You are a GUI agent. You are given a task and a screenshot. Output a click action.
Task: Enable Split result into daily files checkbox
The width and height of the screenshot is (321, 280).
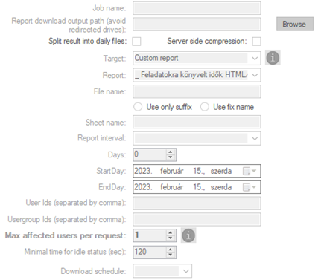click(x=136, y=41)
